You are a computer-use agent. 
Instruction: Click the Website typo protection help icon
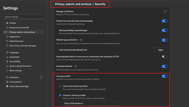[81, 40]
